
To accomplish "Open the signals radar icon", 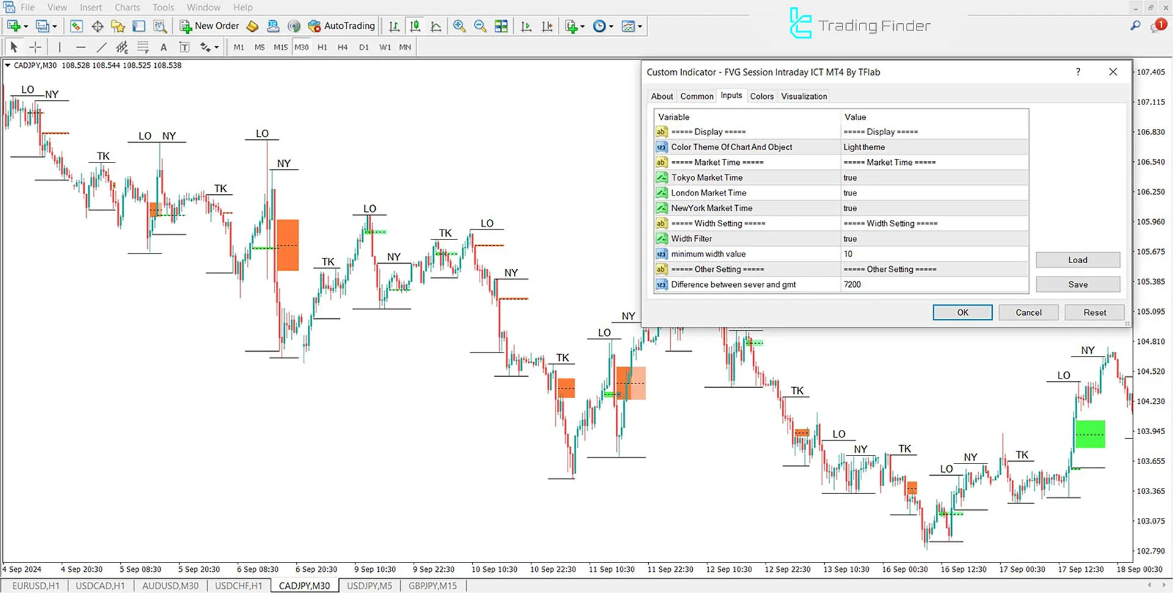I will [294, 26].
